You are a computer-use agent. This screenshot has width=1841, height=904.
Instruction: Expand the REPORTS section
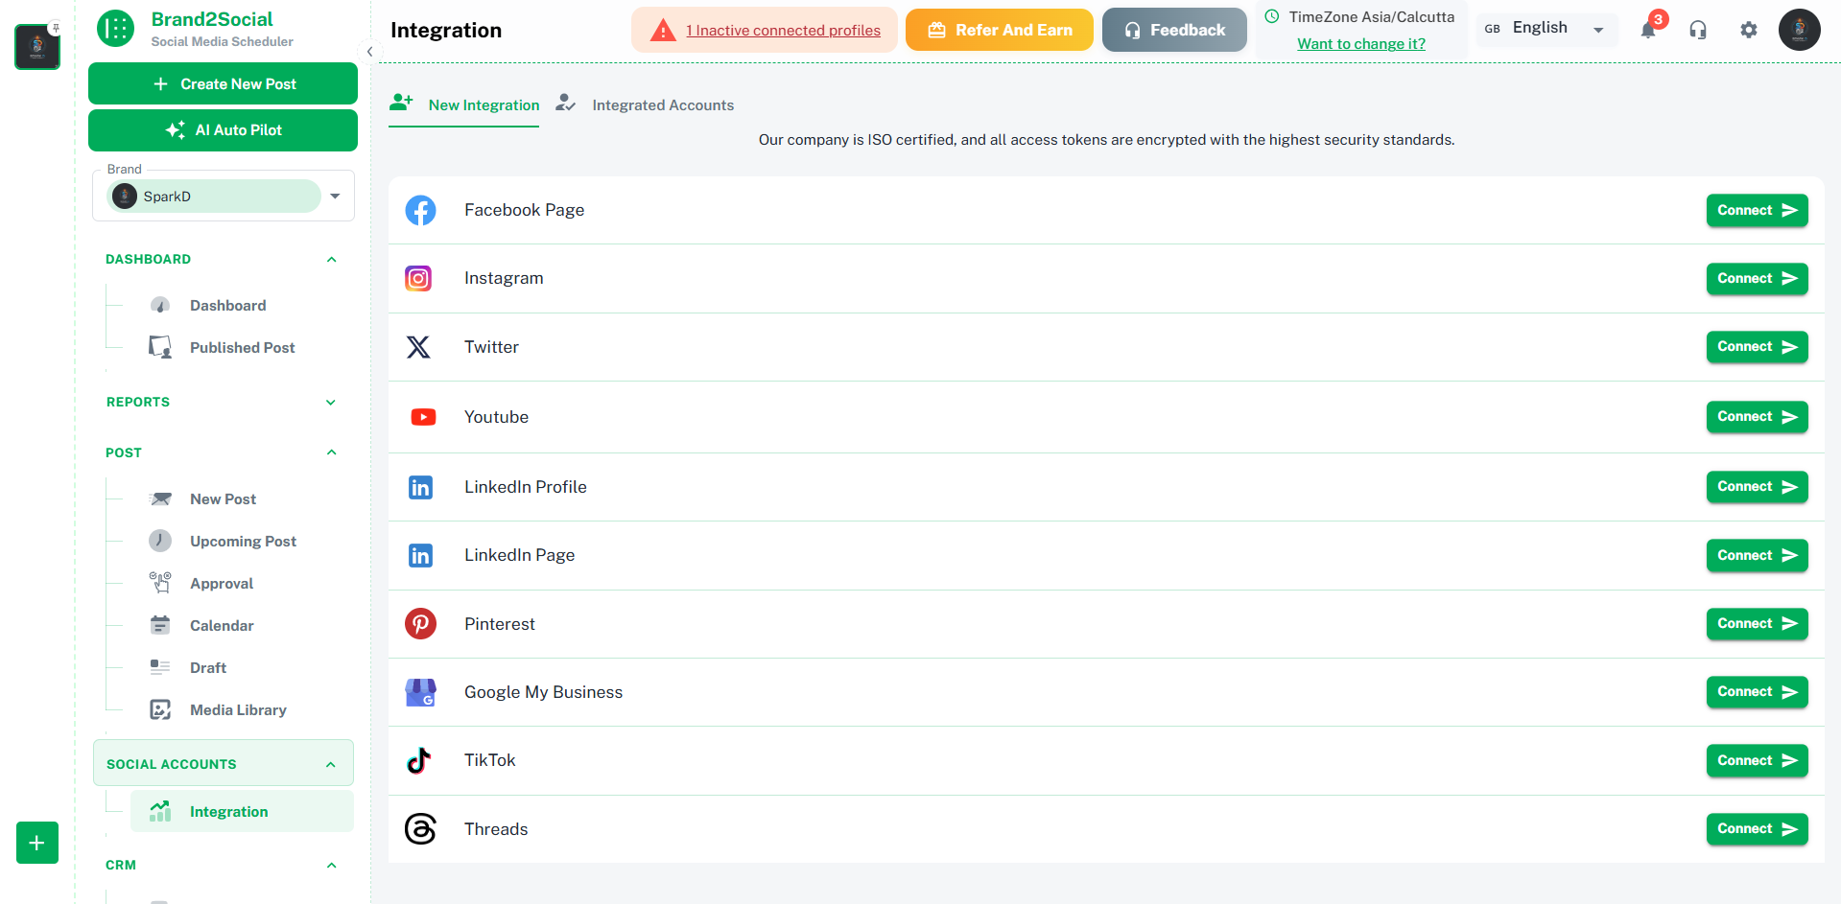331,402
